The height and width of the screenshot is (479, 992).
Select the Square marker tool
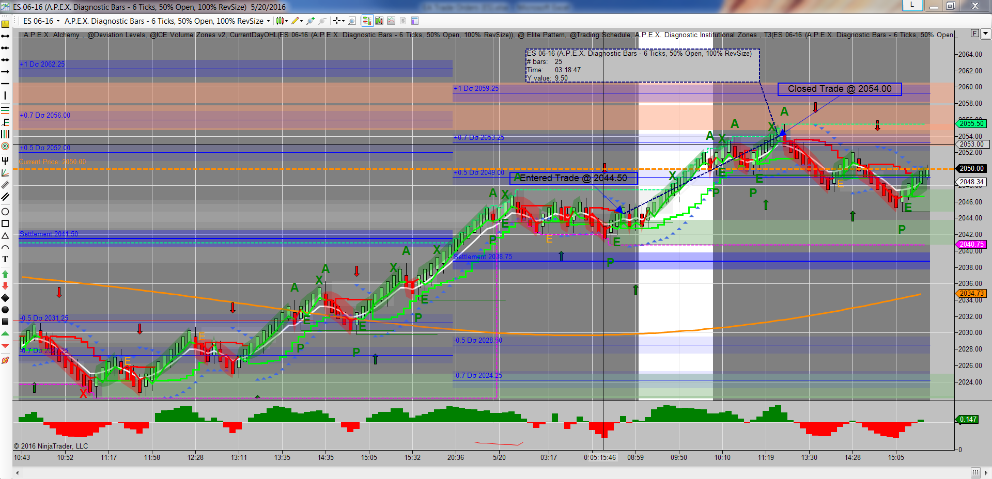coord(5,322)
